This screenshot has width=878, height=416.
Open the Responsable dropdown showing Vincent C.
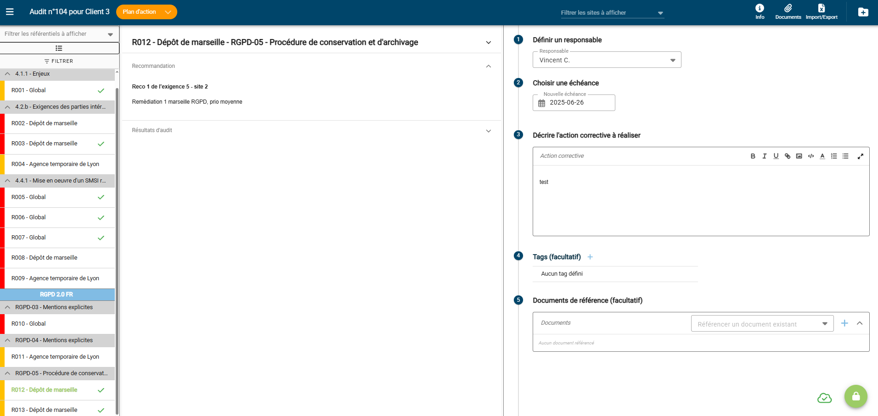click(x=606, y=60)
